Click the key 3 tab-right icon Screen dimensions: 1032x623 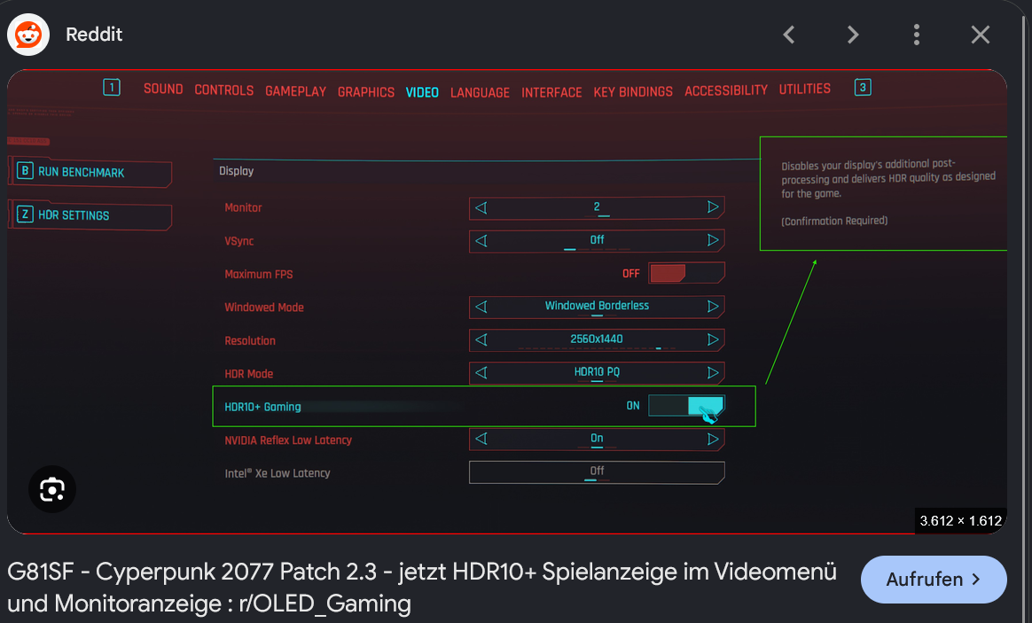862,88
